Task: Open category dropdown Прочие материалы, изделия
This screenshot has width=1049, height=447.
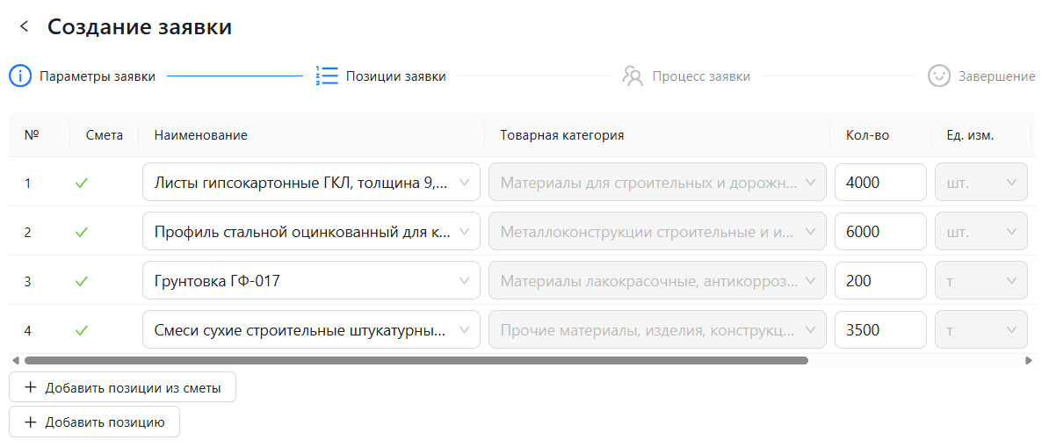Action: (657, 330)
